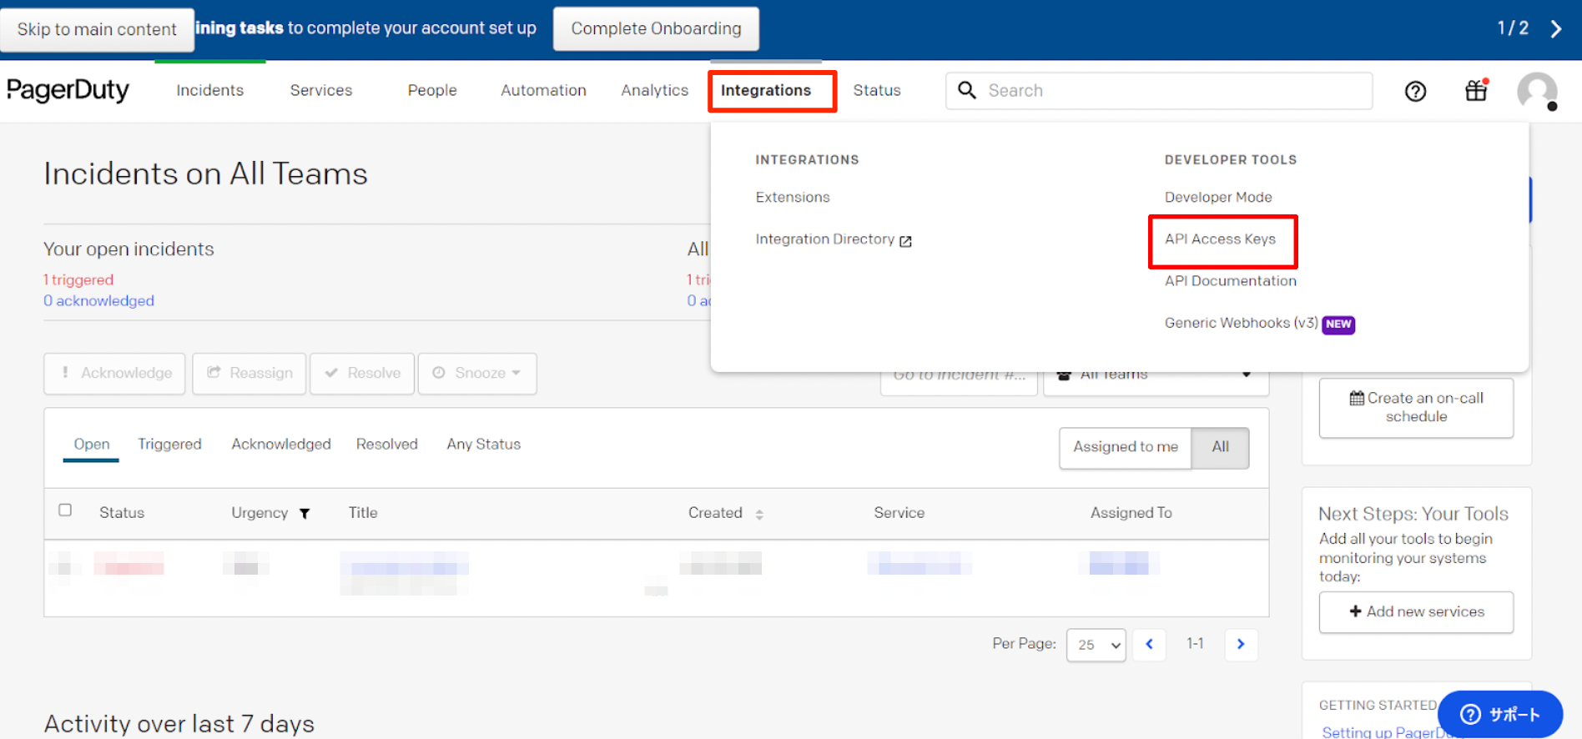Select API Access Keys menu item

(1220, 239)
